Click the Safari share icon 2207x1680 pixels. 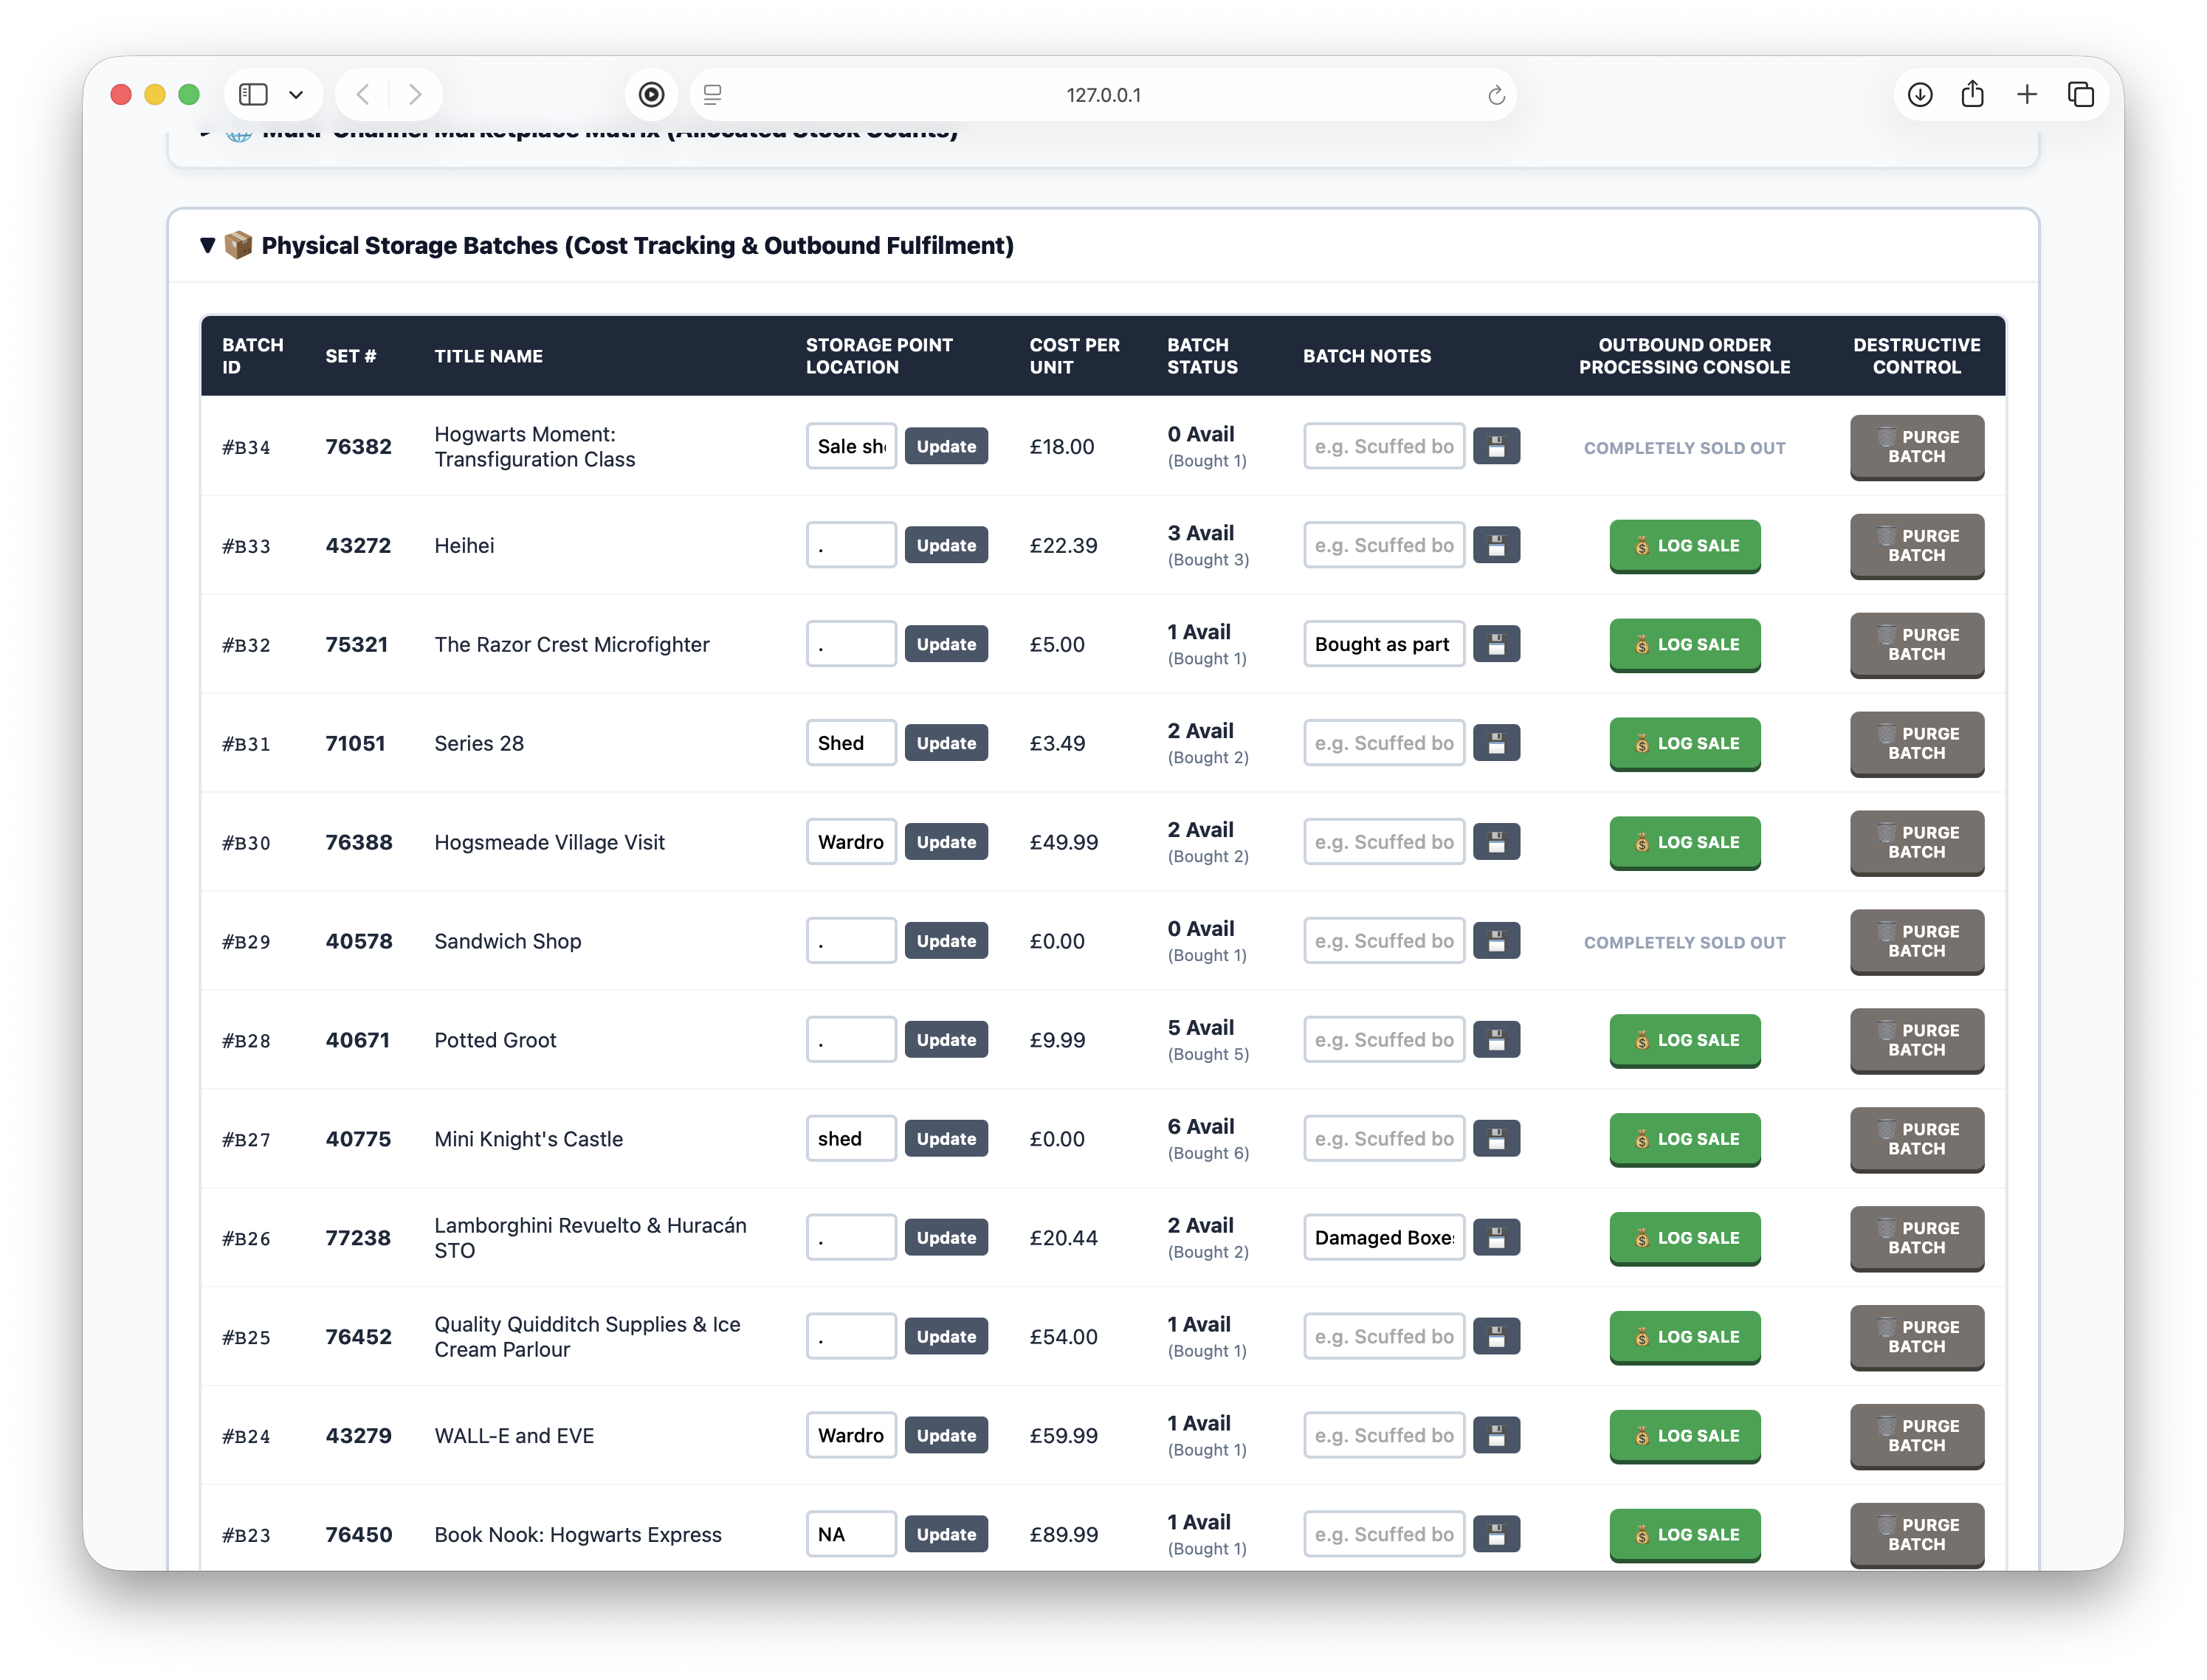point(1972,94)
